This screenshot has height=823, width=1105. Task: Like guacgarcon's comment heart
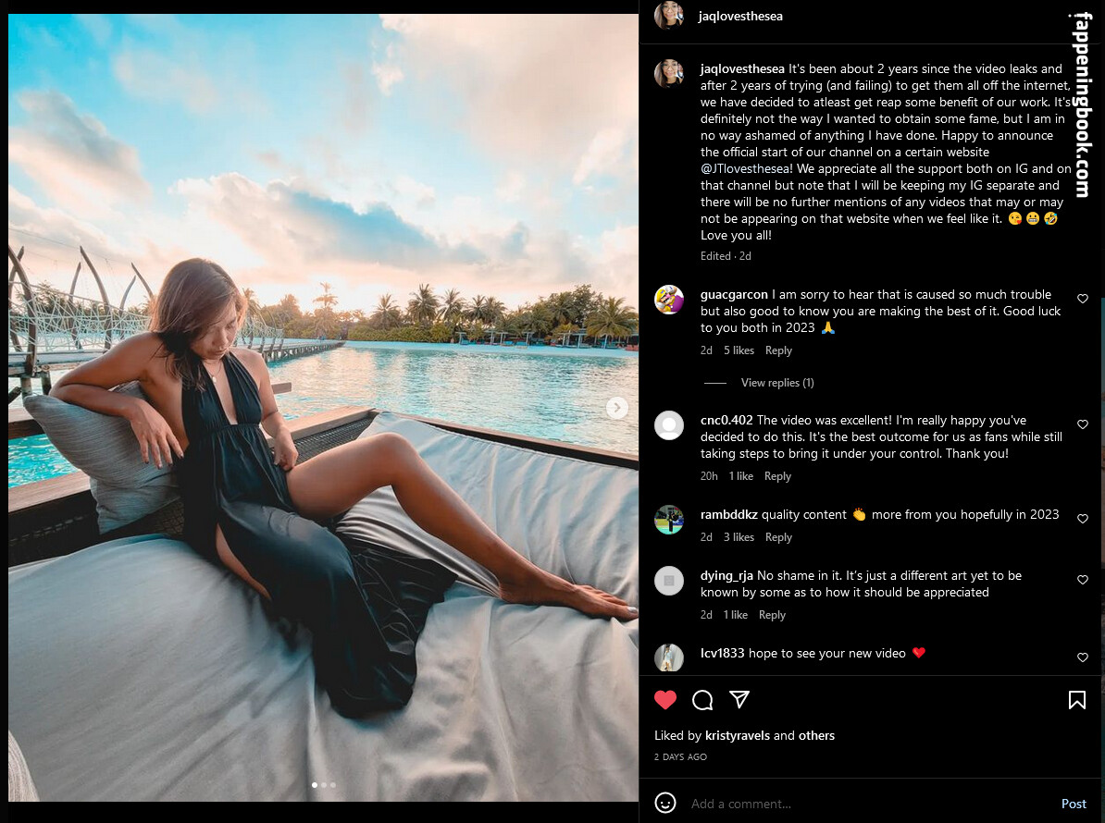[x=1083, y=299]
